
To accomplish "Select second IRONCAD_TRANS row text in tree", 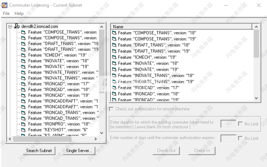I will (x=63, y=118).
